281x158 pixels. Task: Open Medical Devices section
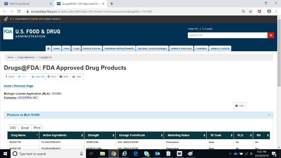(x=92, y=48)
